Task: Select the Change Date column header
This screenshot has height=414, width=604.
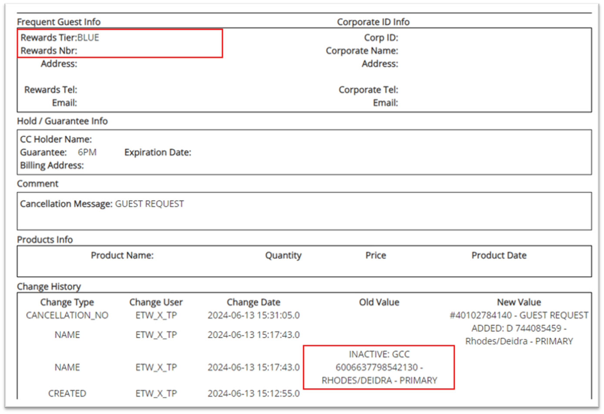Action: tap(253, 302)
